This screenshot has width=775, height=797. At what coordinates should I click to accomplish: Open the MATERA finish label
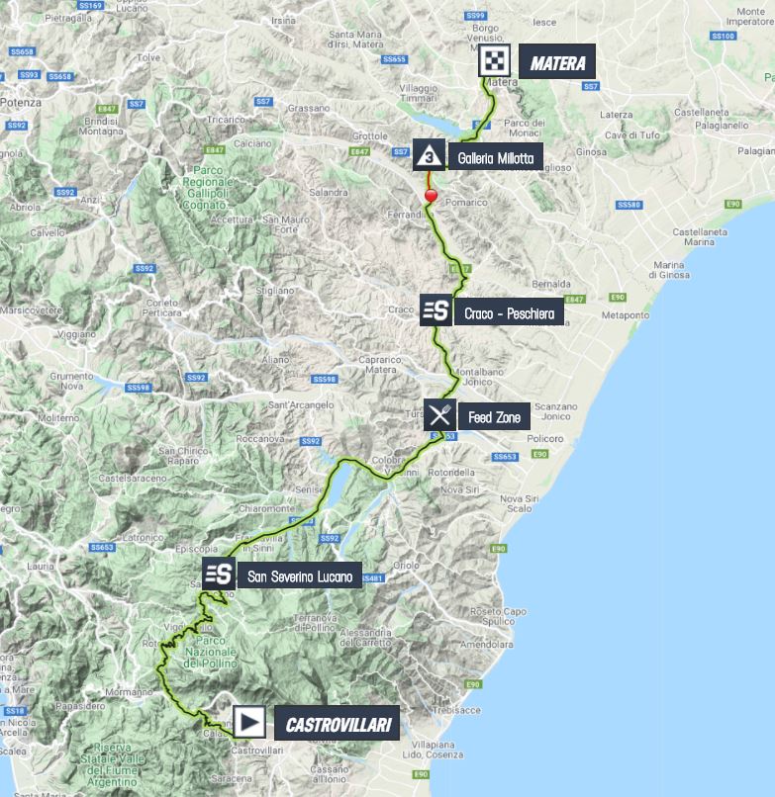(557, 61)
